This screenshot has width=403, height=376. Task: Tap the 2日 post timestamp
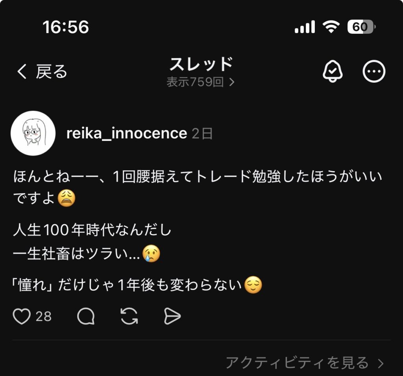coord(203,134)
